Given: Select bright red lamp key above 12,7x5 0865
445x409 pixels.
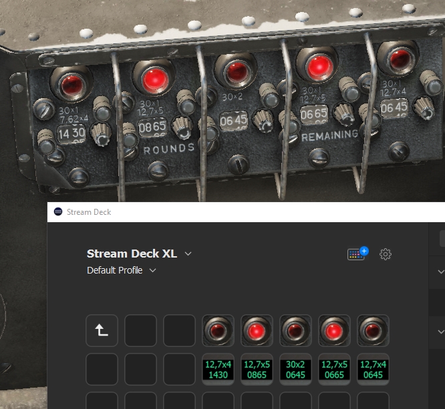Looking at the screenshot, I should pyautogui.click(x=257, y=331).
